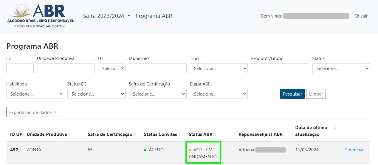Open the Status filter dropdown
The height and width of the screenshot is (165, 378).
(341, 68)
